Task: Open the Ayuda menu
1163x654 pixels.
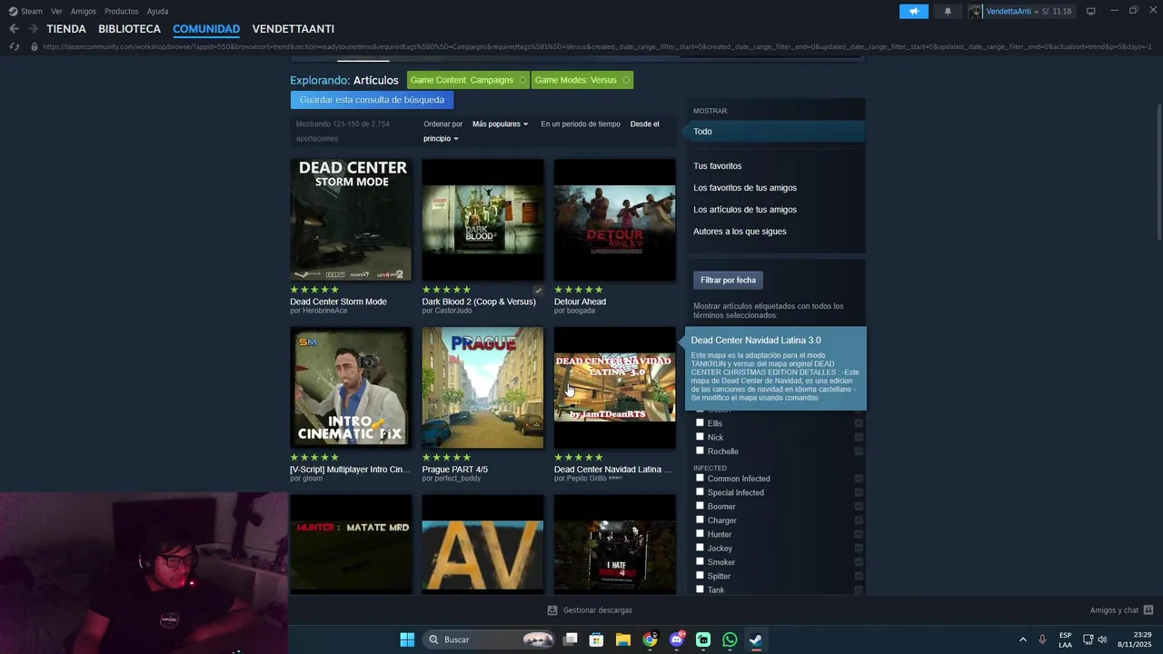Action: point(157,11)
